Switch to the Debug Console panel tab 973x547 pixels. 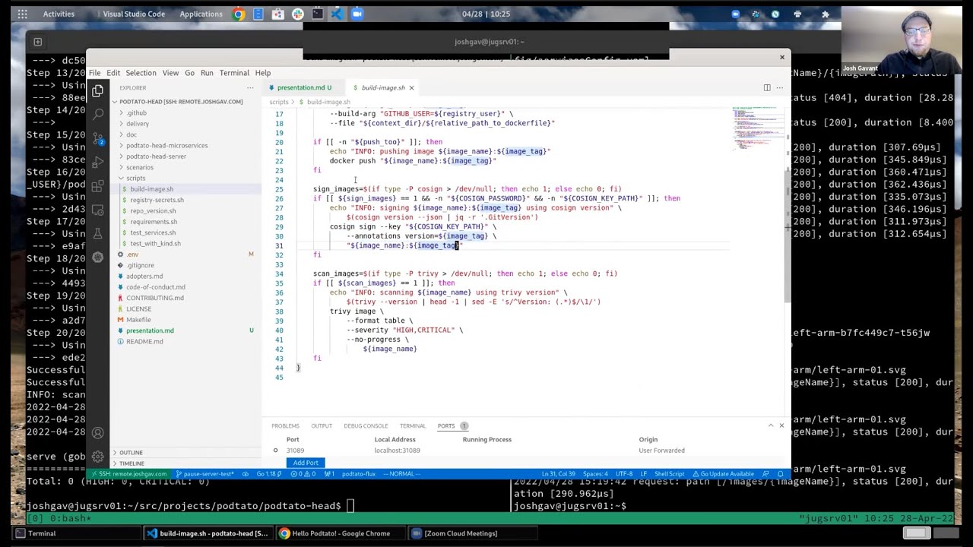[x=366, y=425]
